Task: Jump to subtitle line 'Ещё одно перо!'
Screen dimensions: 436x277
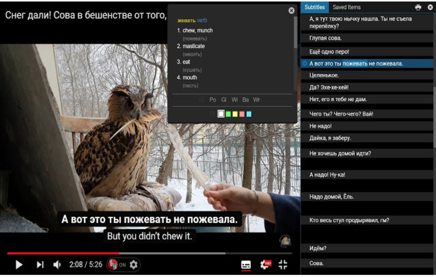Action: 367,52
